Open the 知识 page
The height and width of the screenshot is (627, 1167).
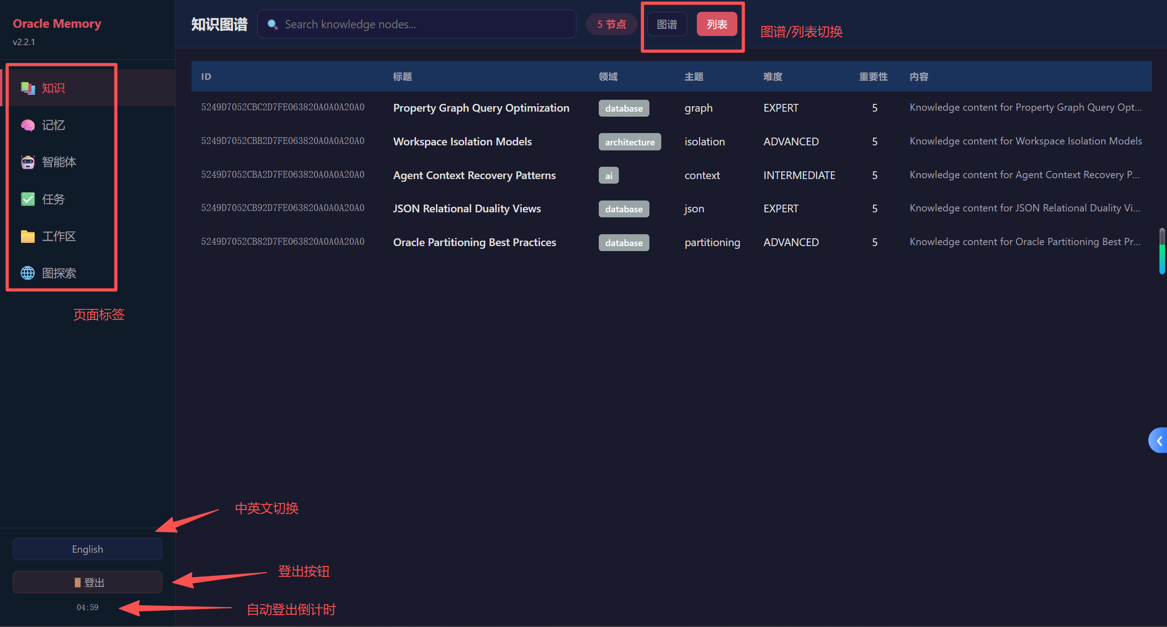[x=88, y=88]
